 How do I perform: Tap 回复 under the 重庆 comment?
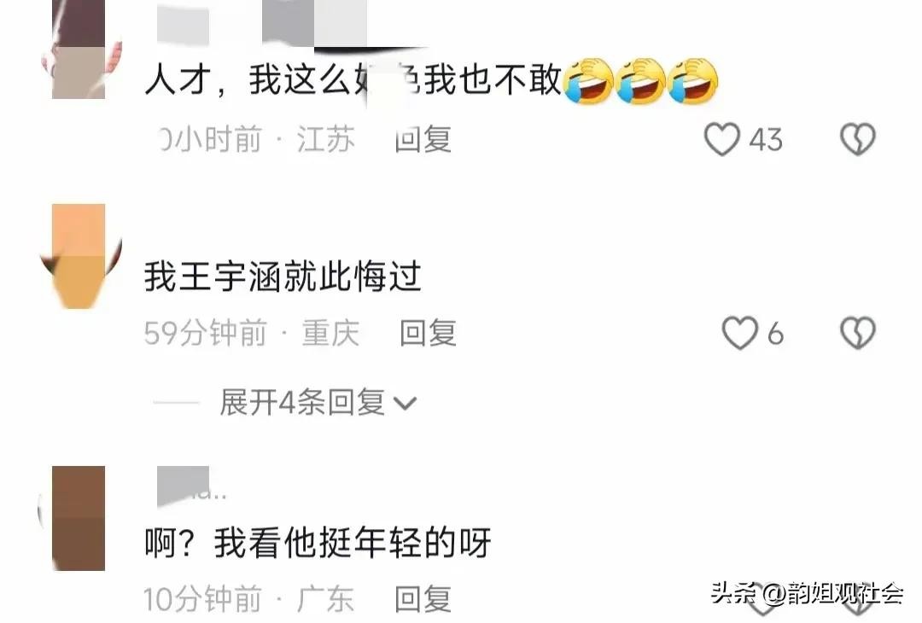[x=428, y=333]
